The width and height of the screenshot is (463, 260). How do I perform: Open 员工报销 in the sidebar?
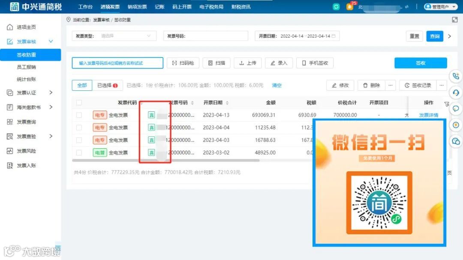point(26,67)
